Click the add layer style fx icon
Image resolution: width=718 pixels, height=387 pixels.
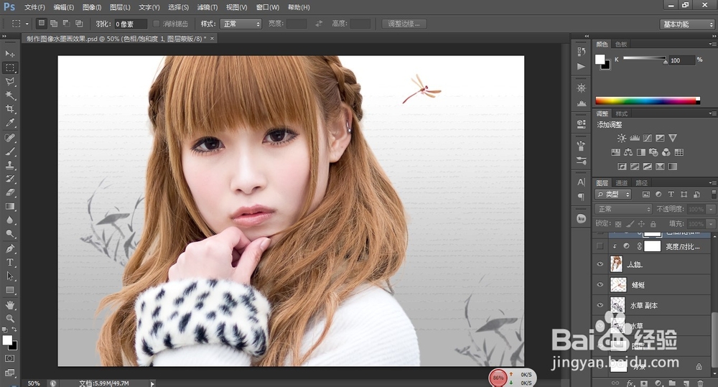coord(630,383)
